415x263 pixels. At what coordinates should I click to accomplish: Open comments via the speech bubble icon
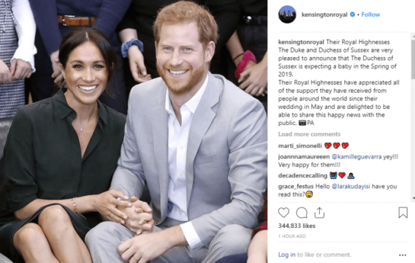302,212
